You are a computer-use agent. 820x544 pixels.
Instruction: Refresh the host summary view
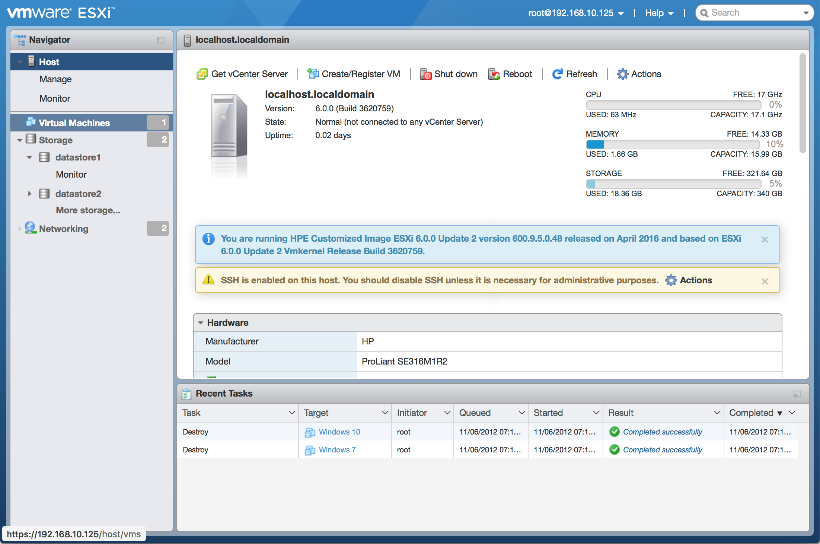(574, 74)
